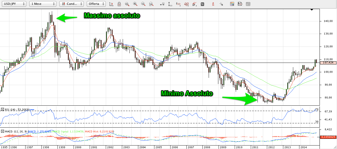Open the USD/JPY instrument dropdown
337x149 pixels.
[x=14, y=4]
